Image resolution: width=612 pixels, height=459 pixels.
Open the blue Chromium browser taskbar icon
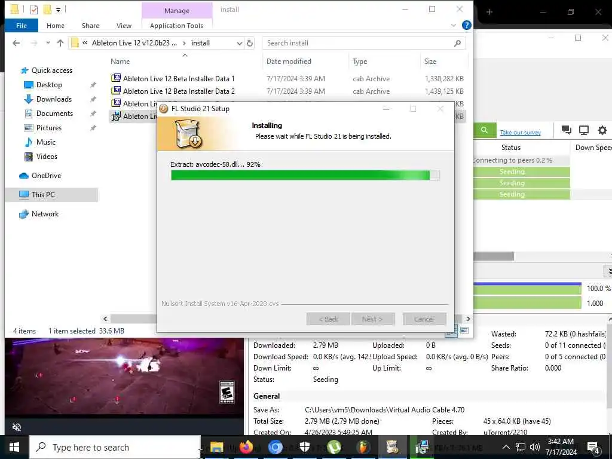point(275,447)
